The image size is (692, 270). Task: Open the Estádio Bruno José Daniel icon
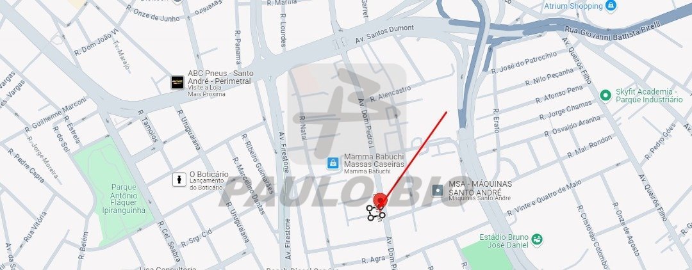click(x=537, y=239)
